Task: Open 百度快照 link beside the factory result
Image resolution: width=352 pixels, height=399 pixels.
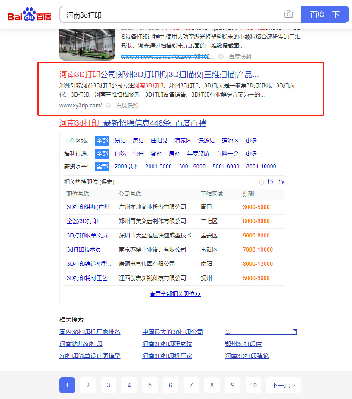Action: coord(240,56)
